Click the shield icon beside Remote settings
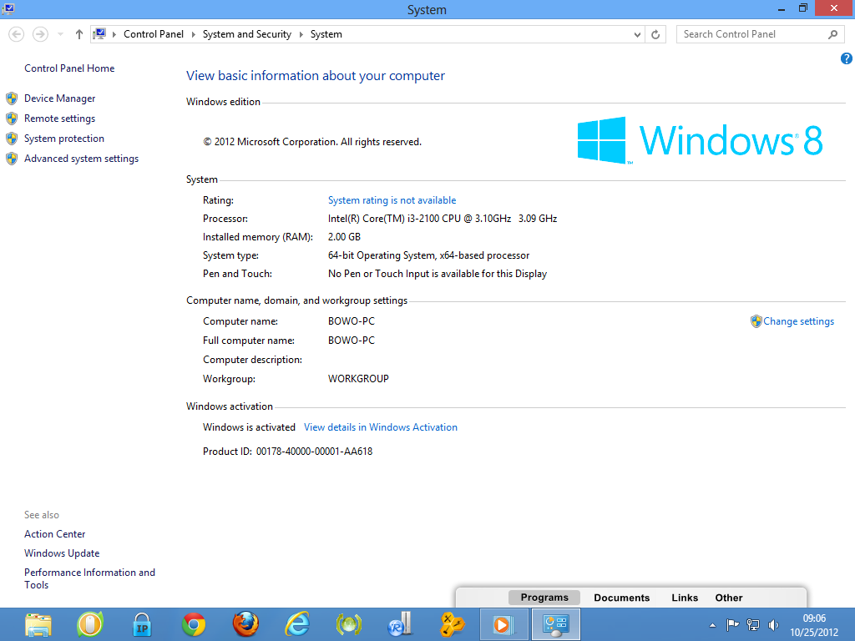This screenshot has width=855, height=641. (12, 119)
